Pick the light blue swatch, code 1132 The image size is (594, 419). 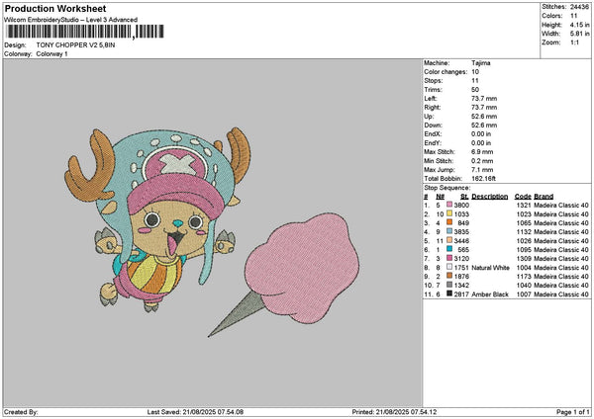tap(448, 231)
